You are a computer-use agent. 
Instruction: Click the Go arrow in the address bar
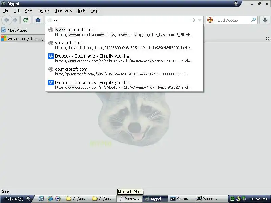coord(193,20)
